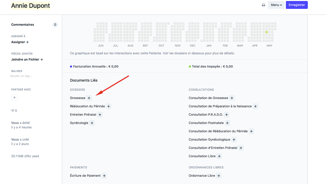Add new Écriture de Paiement

[x=104, y=176]
